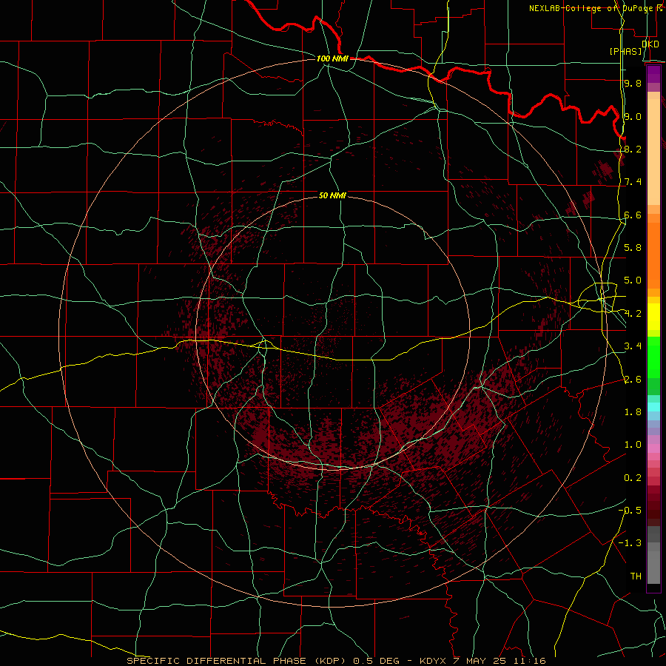Click the -1.3 value on the scale
The height and width of the screenshot is (666, 666).
click(x=630, y=543)
